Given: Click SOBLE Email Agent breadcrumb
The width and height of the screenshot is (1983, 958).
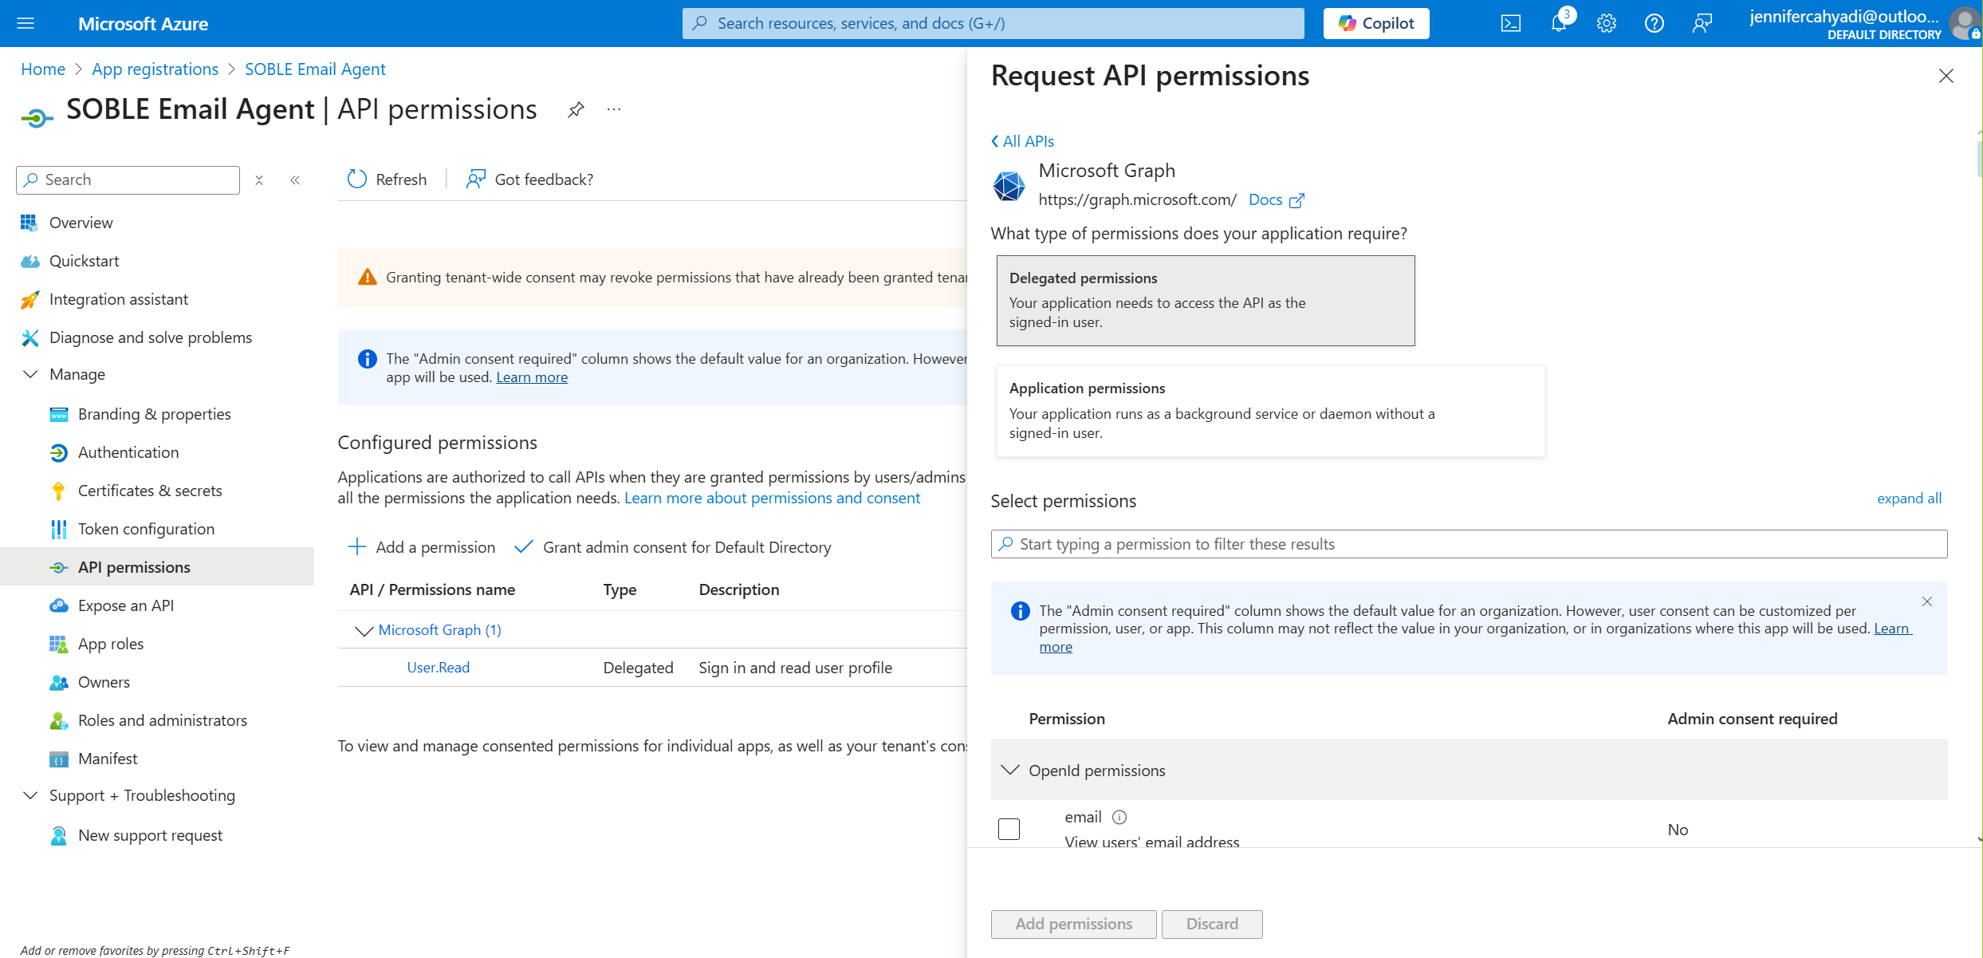Looking at the screenshot, I should point(315,69).
